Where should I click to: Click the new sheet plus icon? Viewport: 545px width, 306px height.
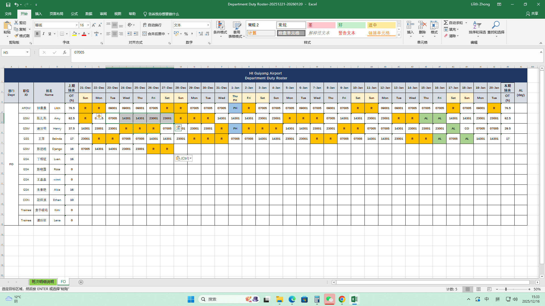81,282
